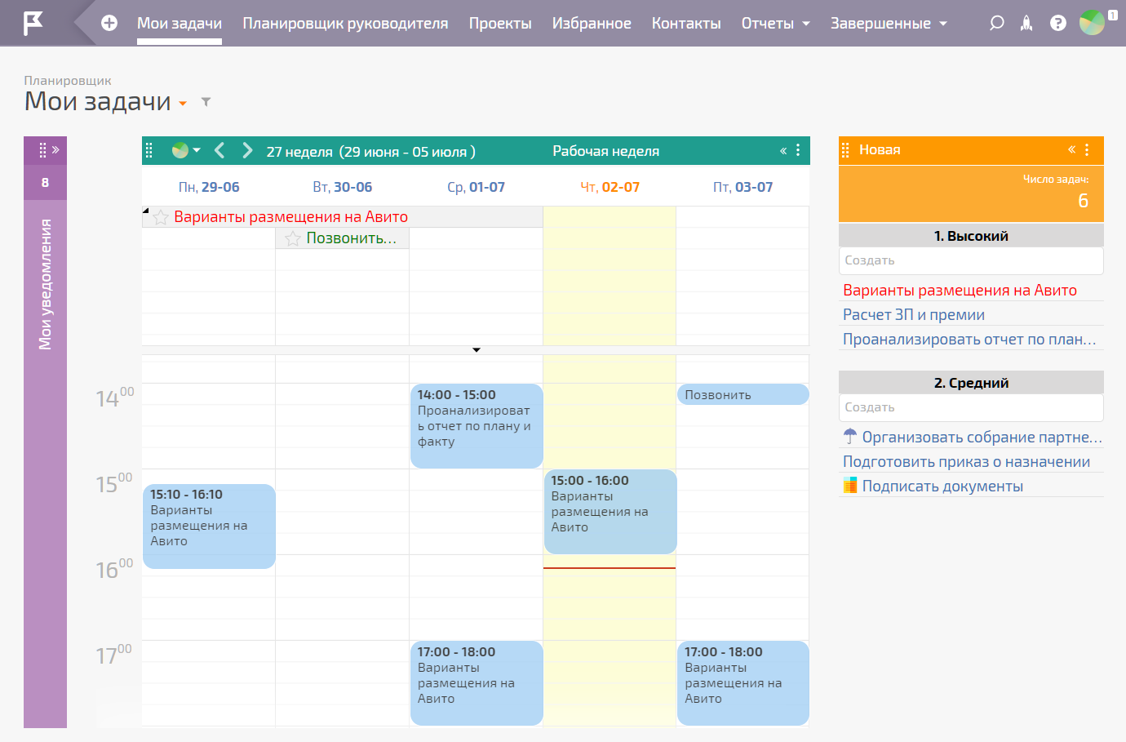Go to the next week
Viewport: 1126px width, 742px height.
pyautogui.click(x=247, y=150)
